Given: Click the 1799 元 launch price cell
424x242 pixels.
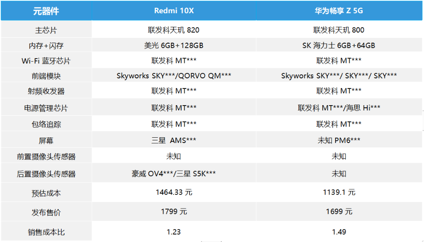Looking at the screenshot, I should [x=174, y=212].
